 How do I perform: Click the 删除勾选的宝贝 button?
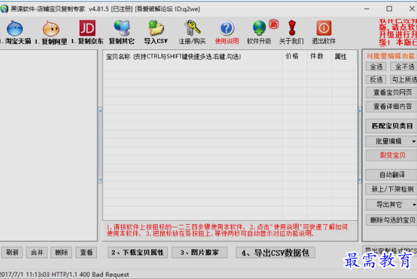pyautogui.click(x=392, y=220)
